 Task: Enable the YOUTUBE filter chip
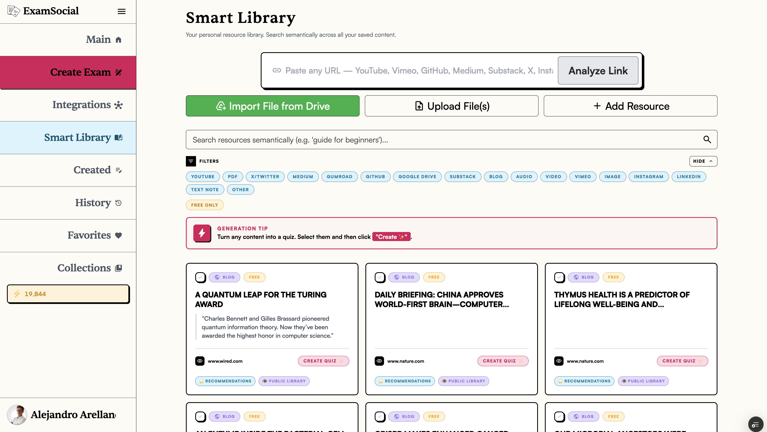[202, 177]
